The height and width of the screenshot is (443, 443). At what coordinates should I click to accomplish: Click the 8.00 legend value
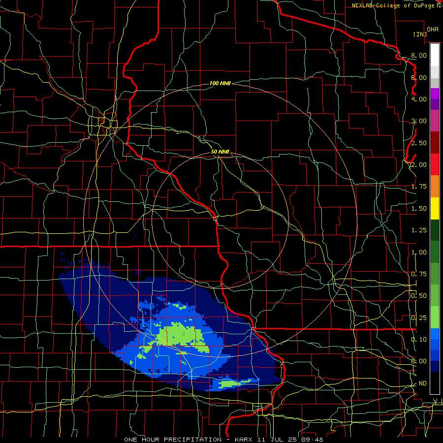[419, 55]
